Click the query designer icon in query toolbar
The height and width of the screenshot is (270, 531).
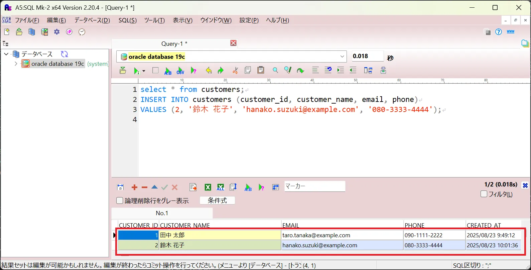pyautogui.click(x=368, y=70)
